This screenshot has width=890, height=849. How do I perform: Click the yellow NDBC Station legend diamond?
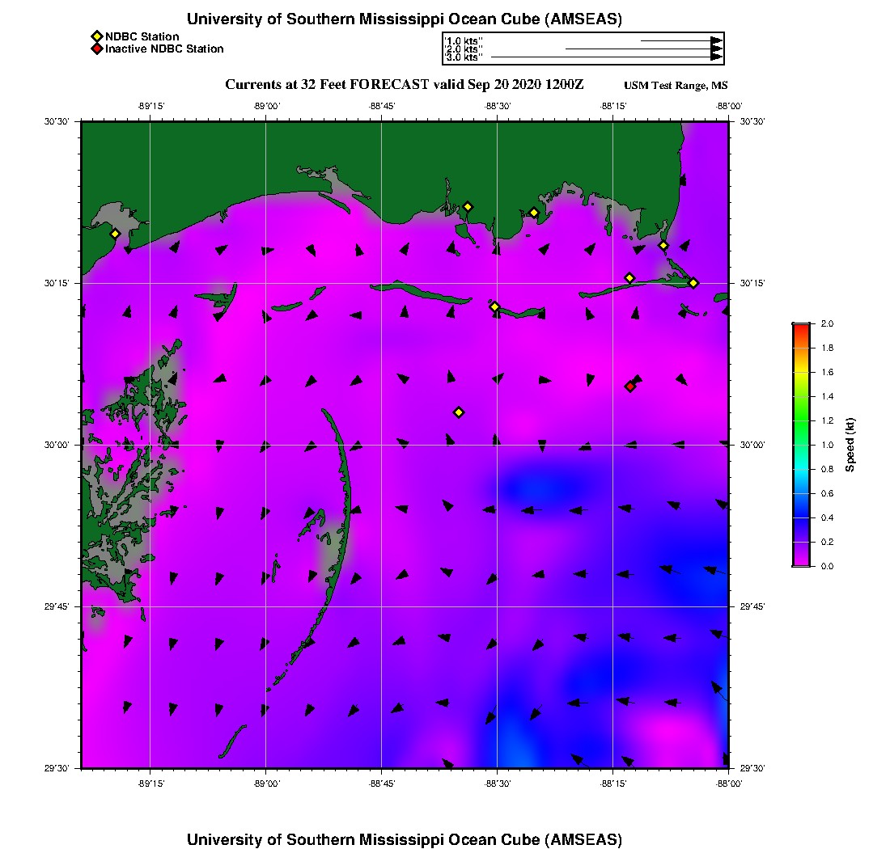tap(96, 36)
